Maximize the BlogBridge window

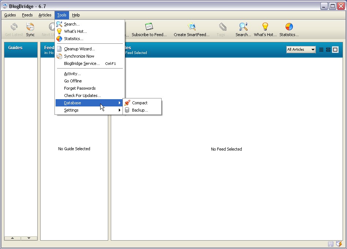coord(332,6)
